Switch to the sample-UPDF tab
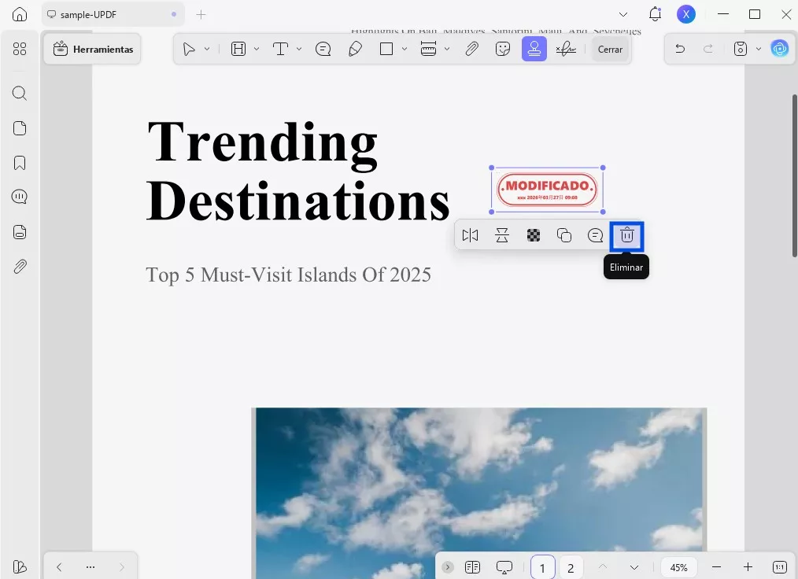798x579 pixels. tap(110, 14)
